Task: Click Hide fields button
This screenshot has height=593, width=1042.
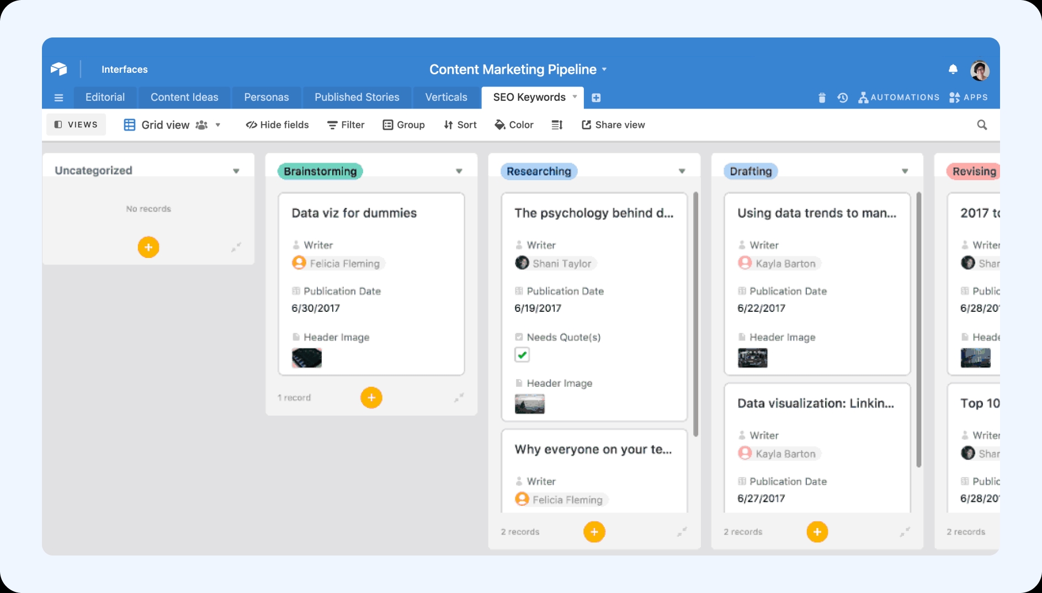Action: 277,125
